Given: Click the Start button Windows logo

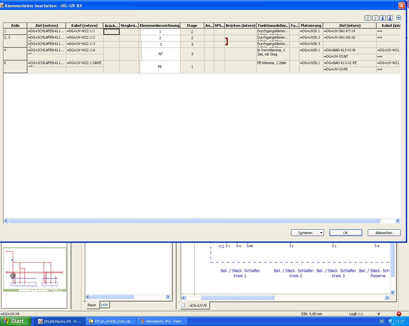Looking at the screenshot, I should click(x=6, y=321).
